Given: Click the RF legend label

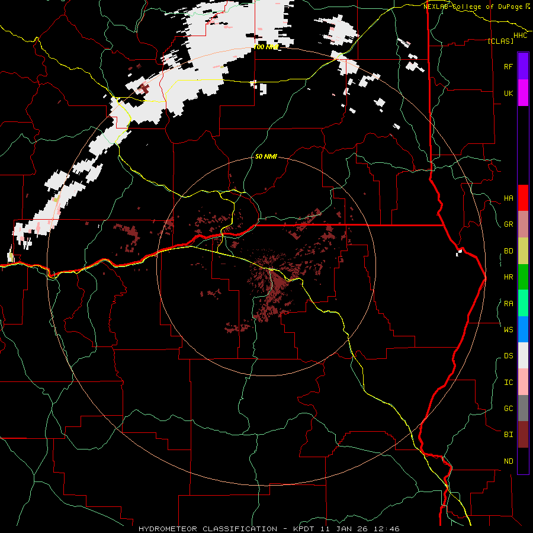Looking at the screenshot, I should tap(508, 66).
